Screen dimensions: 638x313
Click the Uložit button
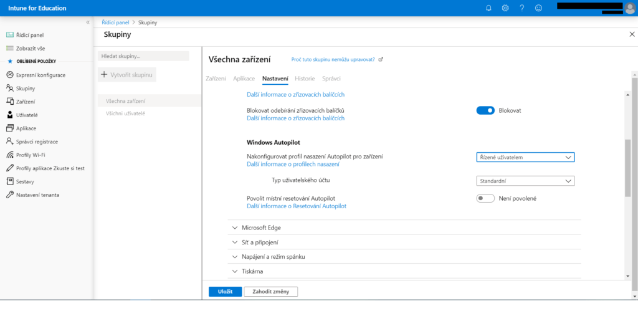[225, 291]
